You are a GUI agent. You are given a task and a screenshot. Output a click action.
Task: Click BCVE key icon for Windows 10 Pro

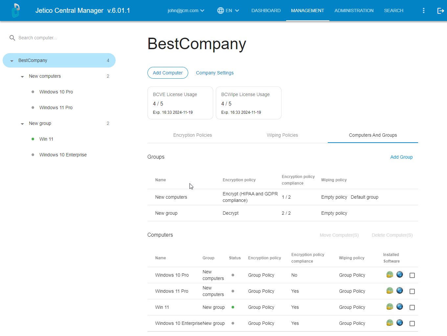pos(390,275)
